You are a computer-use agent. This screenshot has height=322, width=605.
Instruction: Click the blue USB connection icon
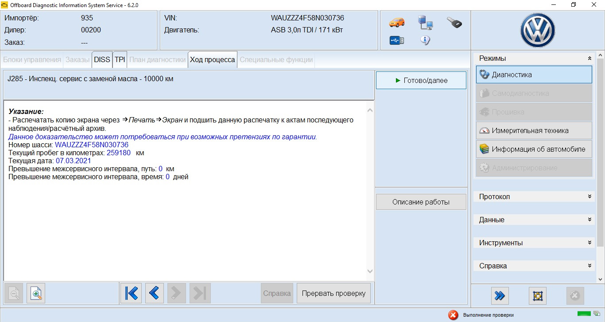[396, 40]
